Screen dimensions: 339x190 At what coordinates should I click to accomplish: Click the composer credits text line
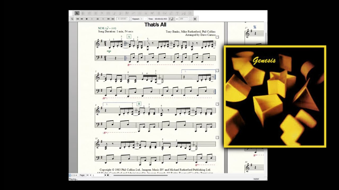click(190, 32)
